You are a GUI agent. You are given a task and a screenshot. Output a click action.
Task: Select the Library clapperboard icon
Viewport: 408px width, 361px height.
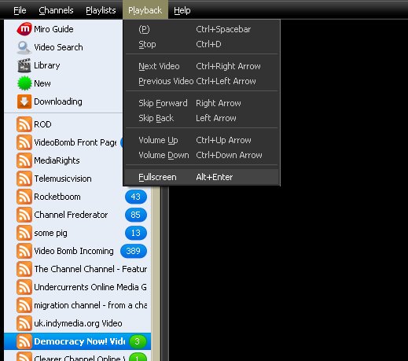(24, 65)
